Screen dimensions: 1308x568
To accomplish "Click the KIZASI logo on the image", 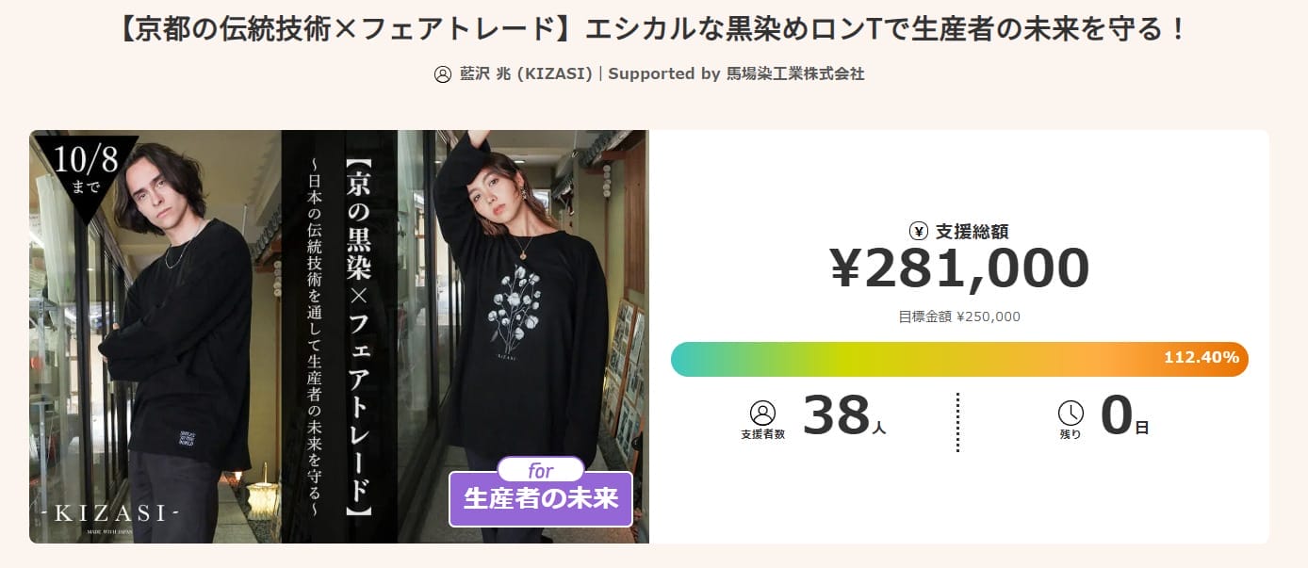I will coord(110,513).
